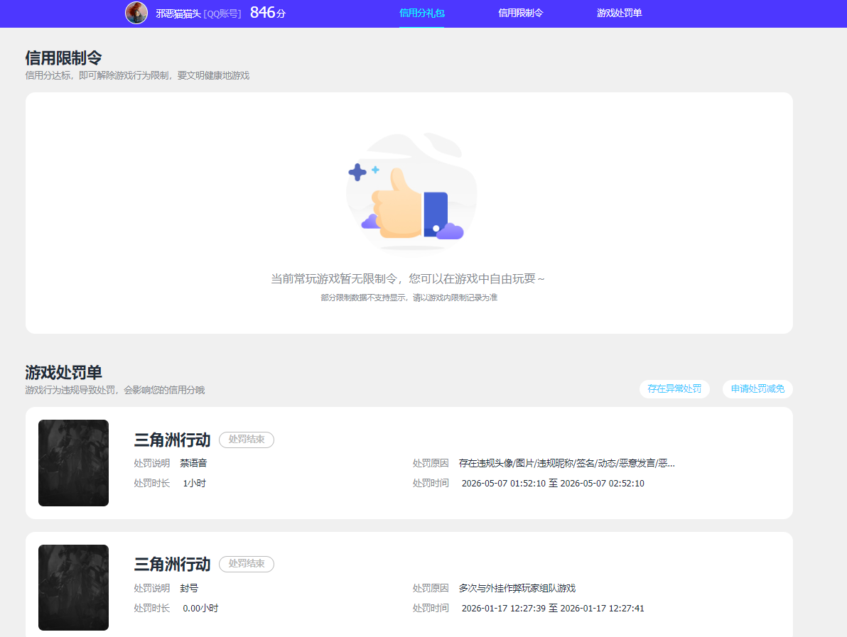Click duration value 1小时
This screenshot has height=637, width=847.
(x=194, y=483)
